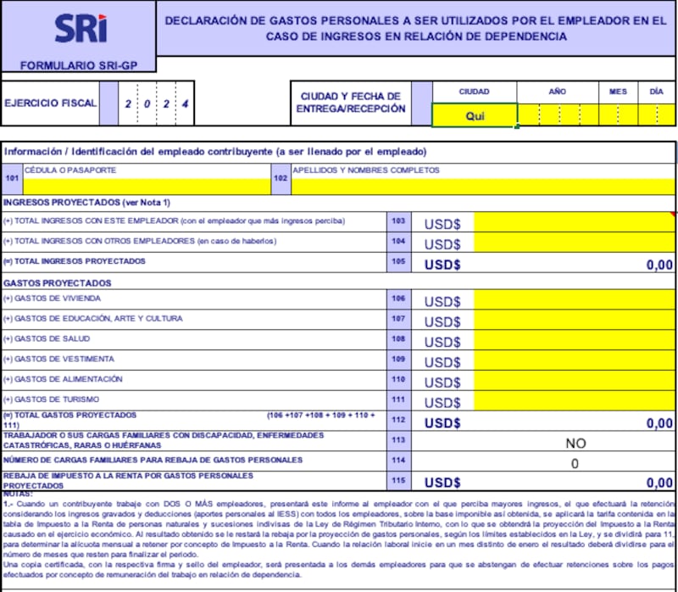This screenshot has width=678, height=592.
Task: Select the Gastos de Vestimenta amount cell
Action: pos(575,360)
